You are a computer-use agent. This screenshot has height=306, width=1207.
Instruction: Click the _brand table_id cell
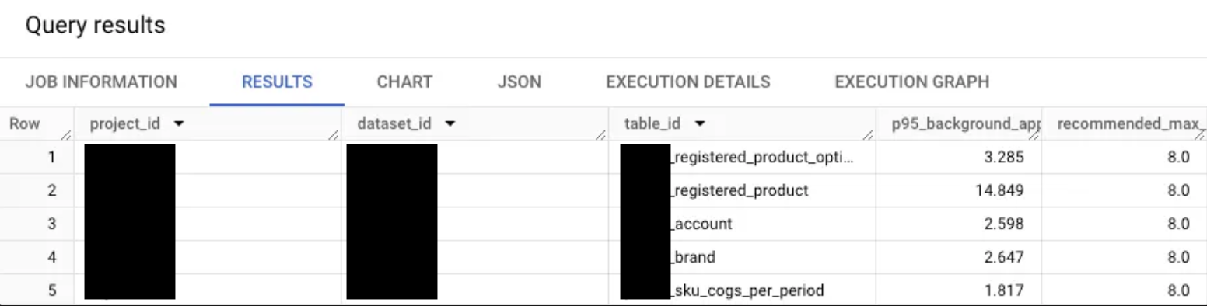pos(743,257)
